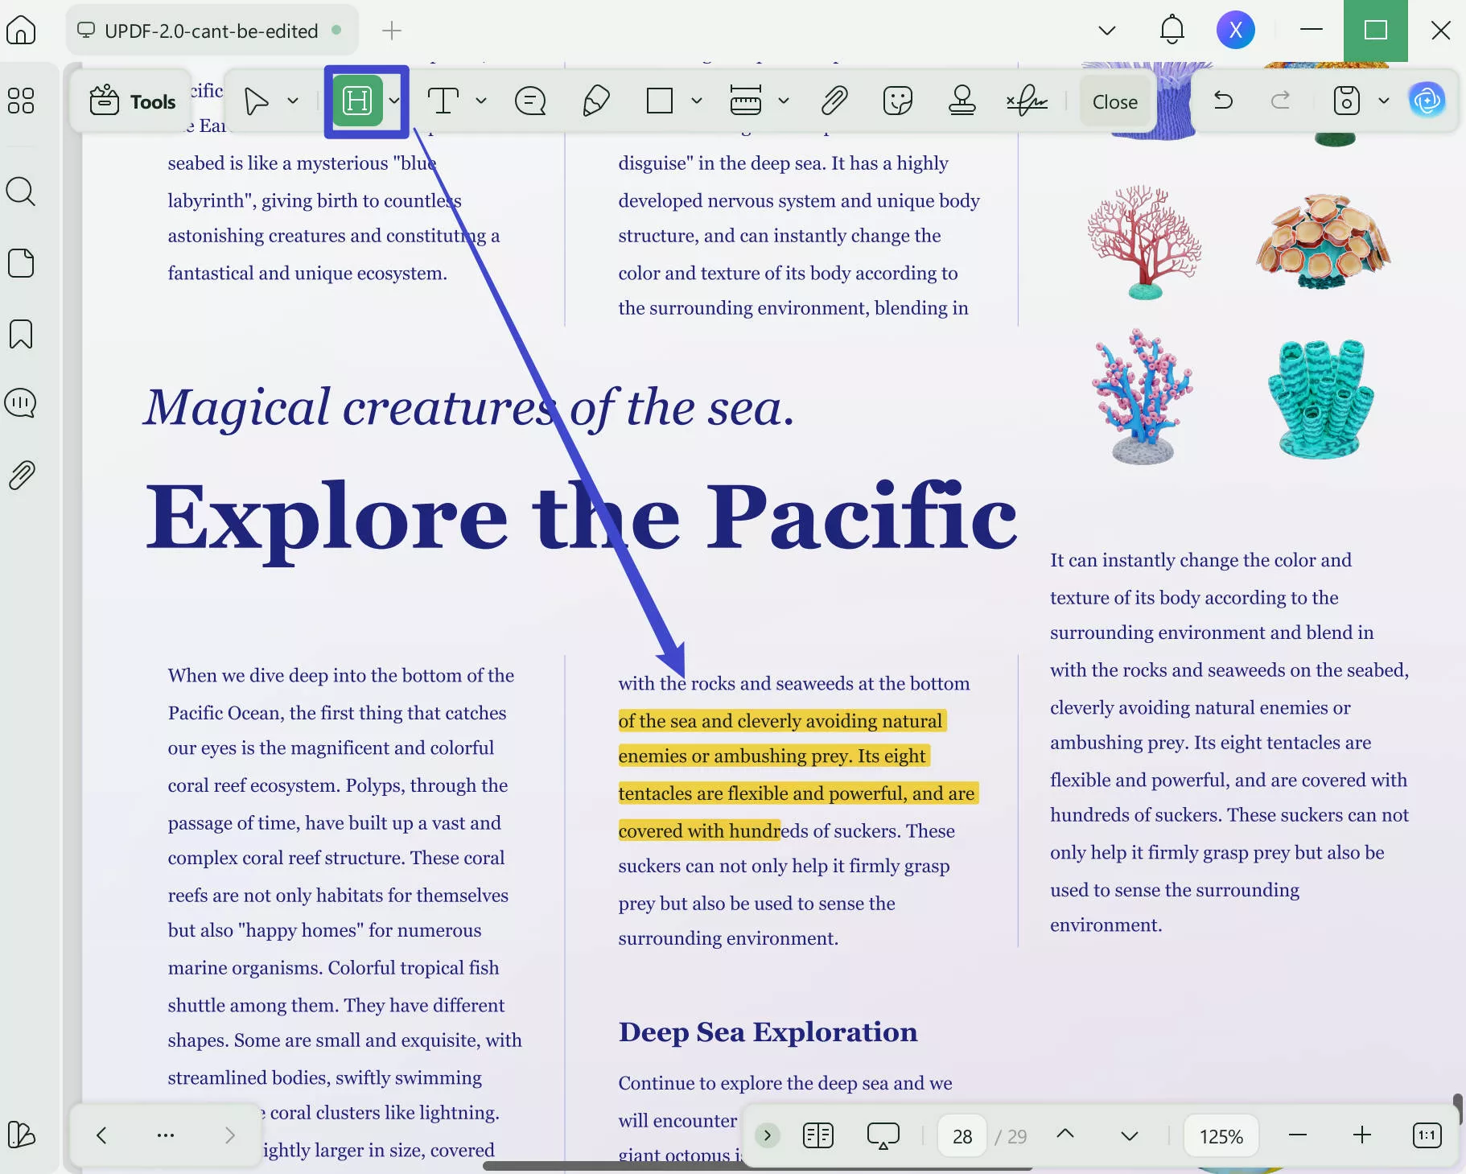This screenshot has height=1174, width=1466.
Task: Open the sticker tool
Action: click(x=897, y=101)
